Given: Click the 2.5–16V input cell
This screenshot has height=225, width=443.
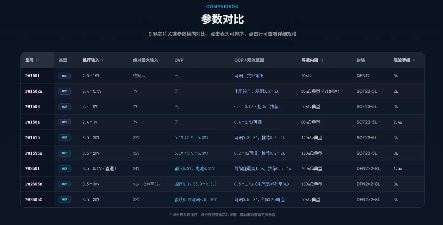Looking at the screenshot, I should [x=91, y=76].
